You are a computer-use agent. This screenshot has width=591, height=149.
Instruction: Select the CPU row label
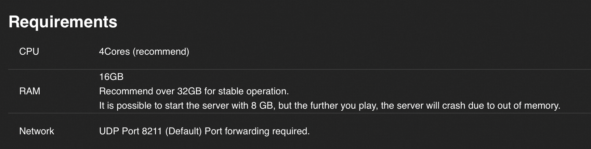point(29,52)
